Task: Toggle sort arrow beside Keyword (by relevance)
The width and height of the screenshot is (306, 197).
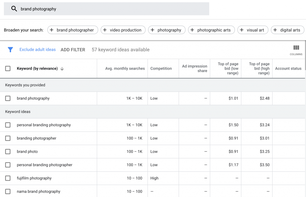Action: 62,69
